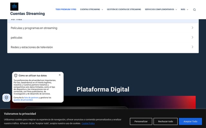Image resolution: width=206 pixels, height=128 pixels.
Task: Open the Más menu
Action: pos(183,9)
